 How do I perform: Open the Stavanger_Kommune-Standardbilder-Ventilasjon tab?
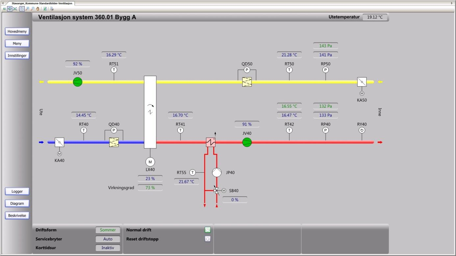click(42, 3)
